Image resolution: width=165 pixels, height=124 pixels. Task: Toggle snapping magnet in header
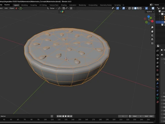click(64, 8)
